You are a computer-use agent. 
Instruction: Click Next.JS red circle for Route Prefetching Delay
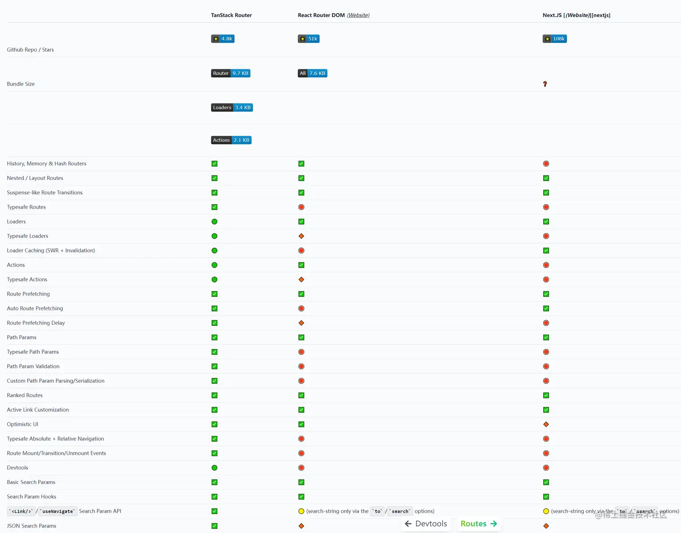(x=546, y=323)
